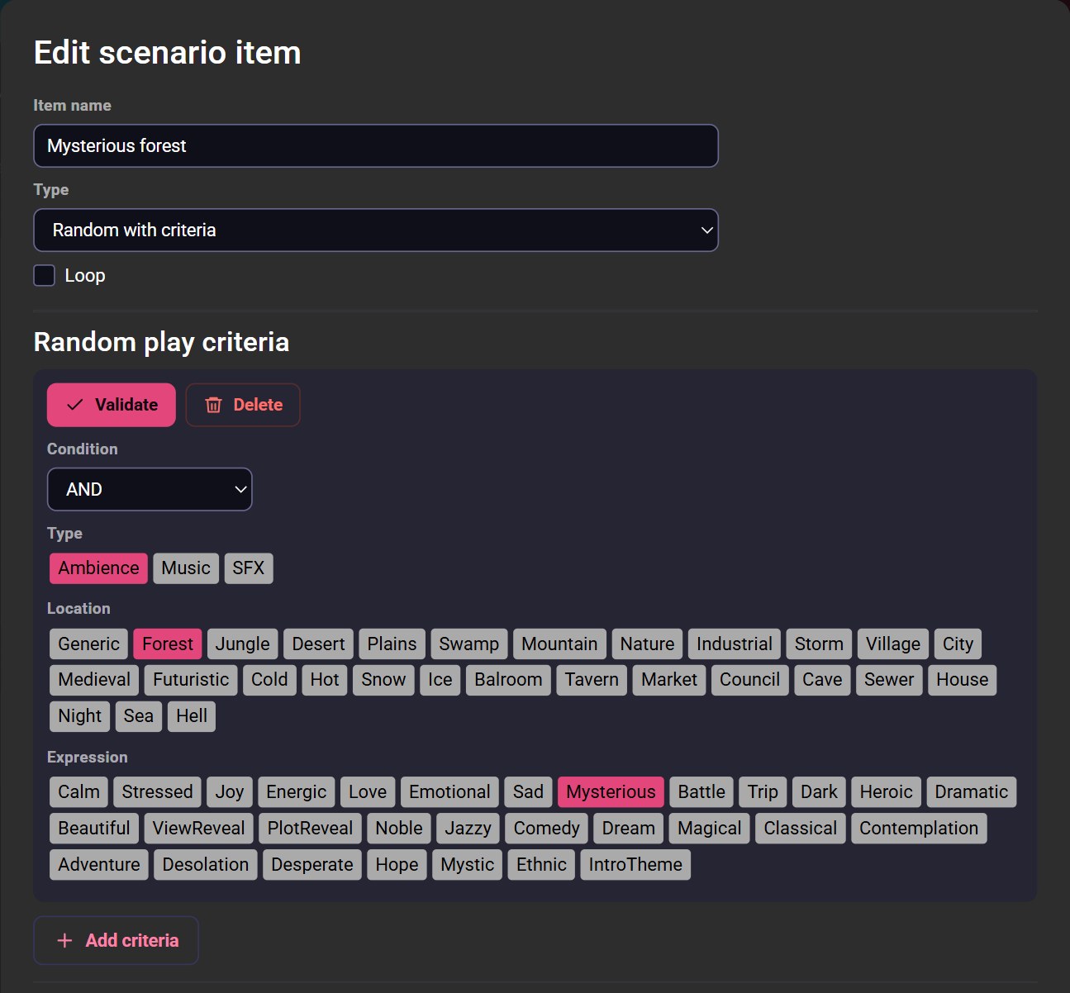The height and width of the screenshot is (993, 1070).
Task: Enable the Magical expression tag
Action: point(710,829)
